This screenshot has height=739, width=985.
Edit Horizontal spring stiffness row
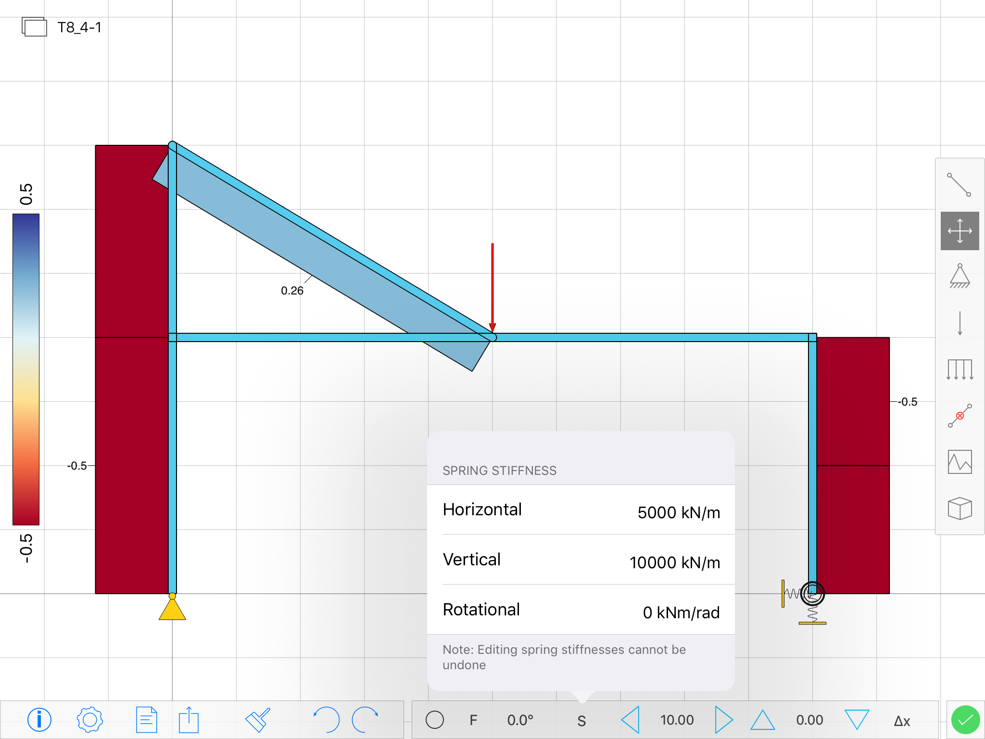[581, 511]
